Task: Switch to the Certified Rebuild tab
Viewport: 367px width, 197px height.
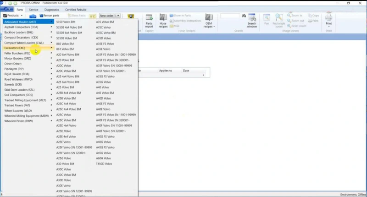Action: (76, 10)
